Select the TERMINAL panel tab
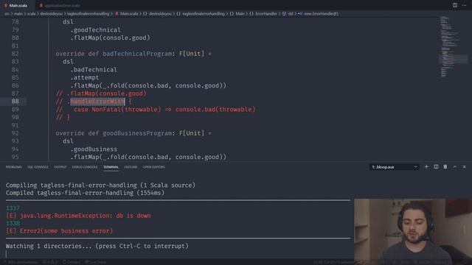Viewport: 472px width, 265px height. (x=111, y=167)
